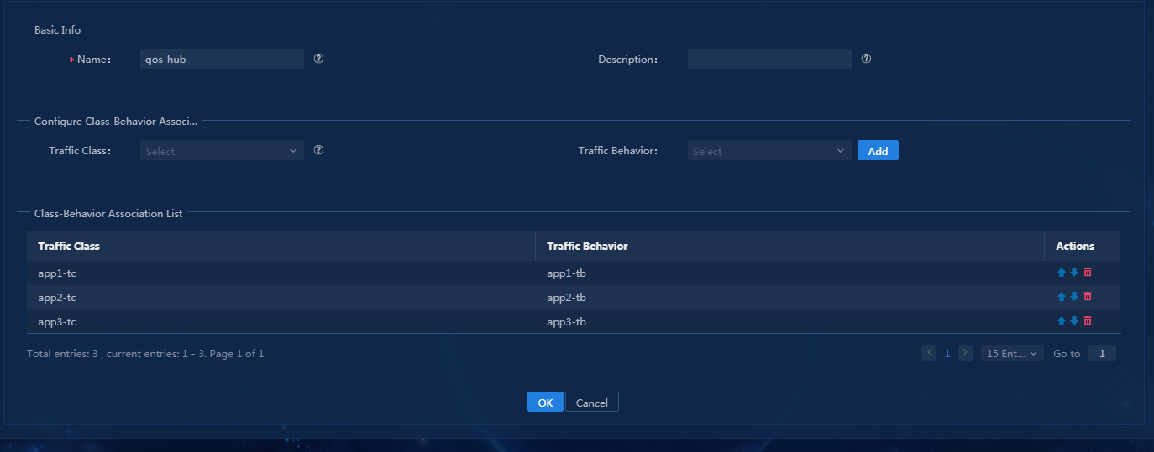Click the Traffic Class column header
Screen dimensions: 1154x452
(x=281, y=246)
